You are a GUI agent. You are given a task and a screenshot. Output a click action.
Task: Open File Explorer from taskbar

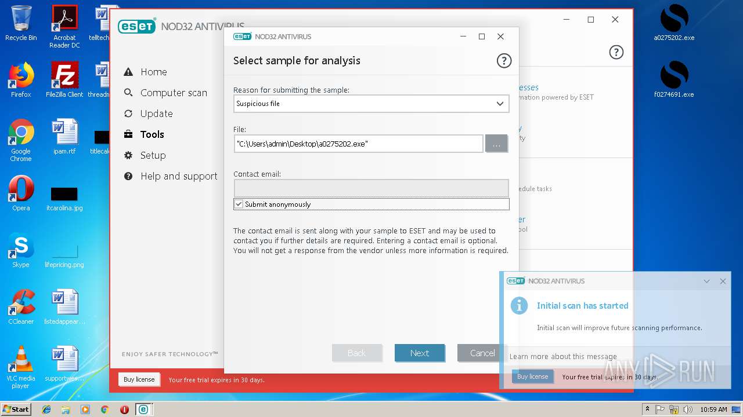[66, 409]
